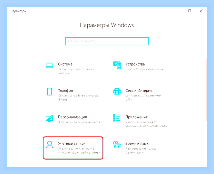Screen dimensions: 214x174
Task: Click the description 'Bluetooth, принтеры, мышь'
Action: click(144, 69)
